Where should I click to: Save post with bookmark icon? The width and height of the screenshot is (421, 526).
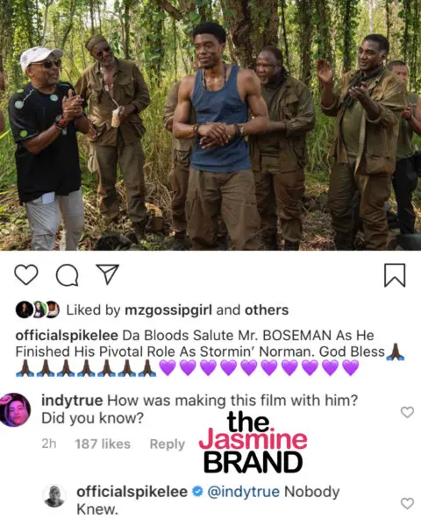pos(395,275)
